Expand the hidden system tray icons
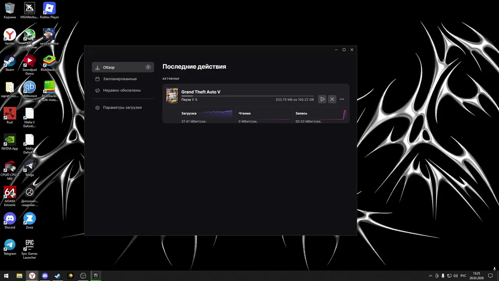The width and height of the screenshot is (499, 281). click(430, 276)
